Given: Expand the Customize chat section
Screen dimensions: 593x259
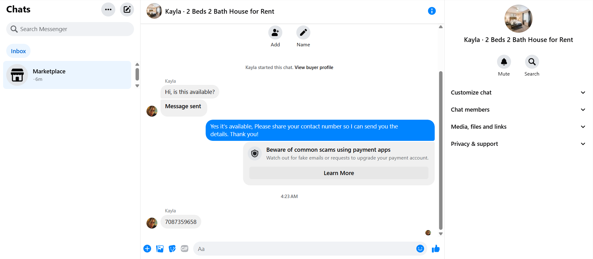Looking at the screenshot, I should [518, 93].
